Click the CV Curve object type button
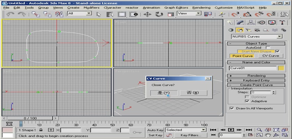 coord(270,56)
